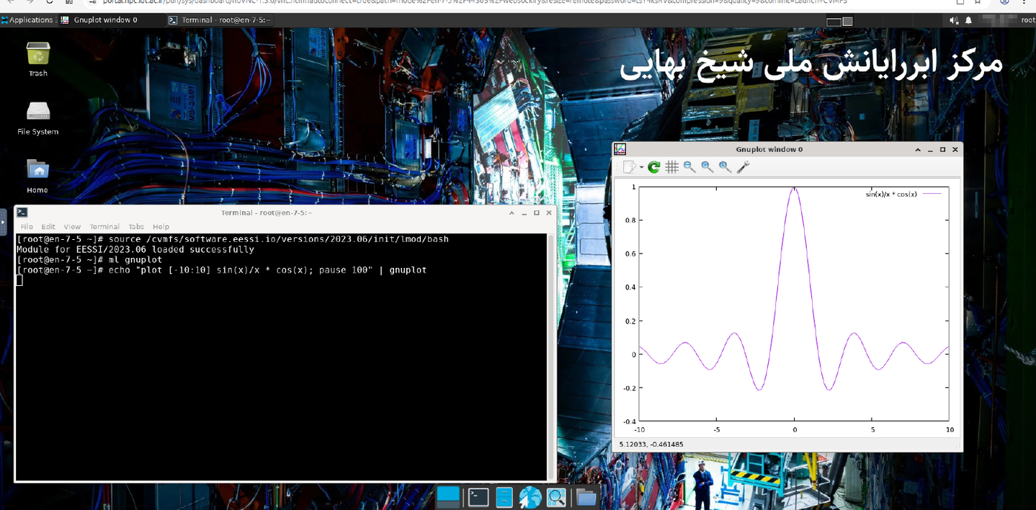Screen dimensions: 1036x510
Task: Open Gnuplot settings with the wrench icon
Action: point(743,167)
